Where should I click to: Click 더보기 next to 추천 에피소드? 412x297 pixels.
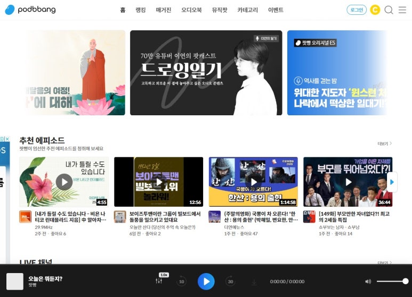pyautogui.click(x=385, y=143)
